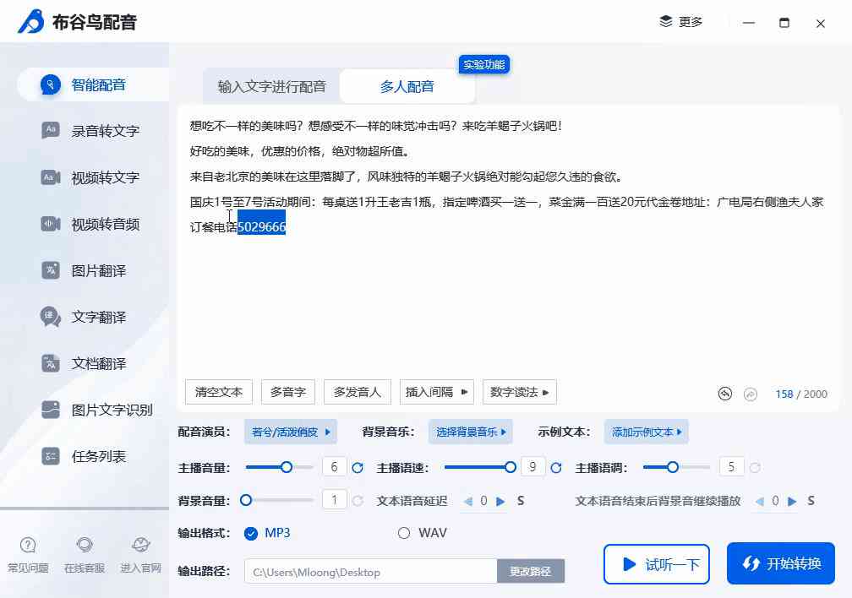Screen dimensions: 852x598
Task: Click the 清空文本 button
Action: [219, 392]
